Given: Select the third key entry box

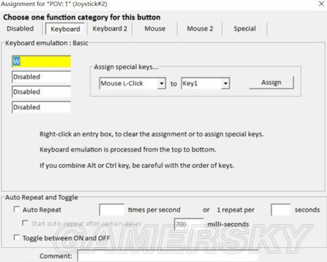Looking at the screenshot, I should pyautogui.click(x=41, y=92).
